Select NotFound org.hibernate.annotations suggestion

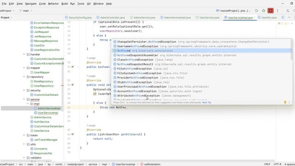coord(201,51)
